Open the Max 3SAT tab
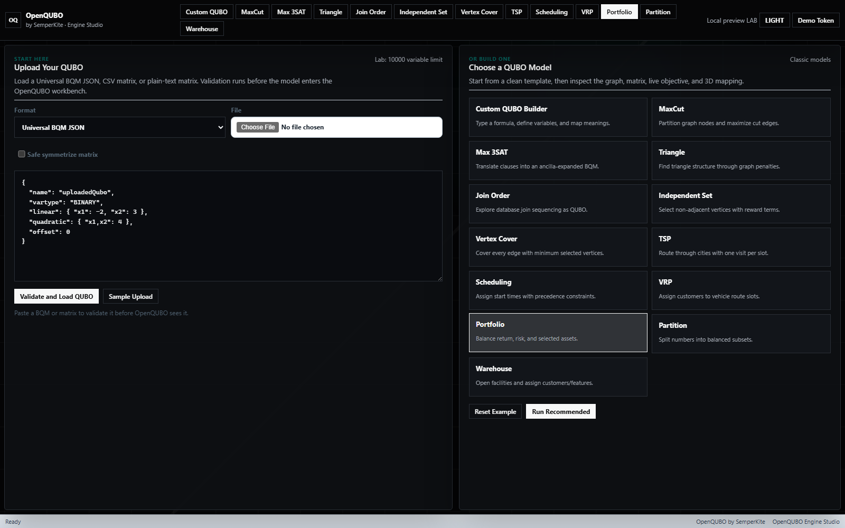Viewport: 845px width, 528px height. (292, 12)
